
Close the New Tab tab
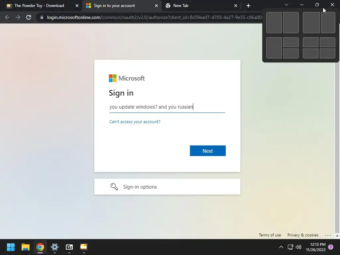coord(236,6)
